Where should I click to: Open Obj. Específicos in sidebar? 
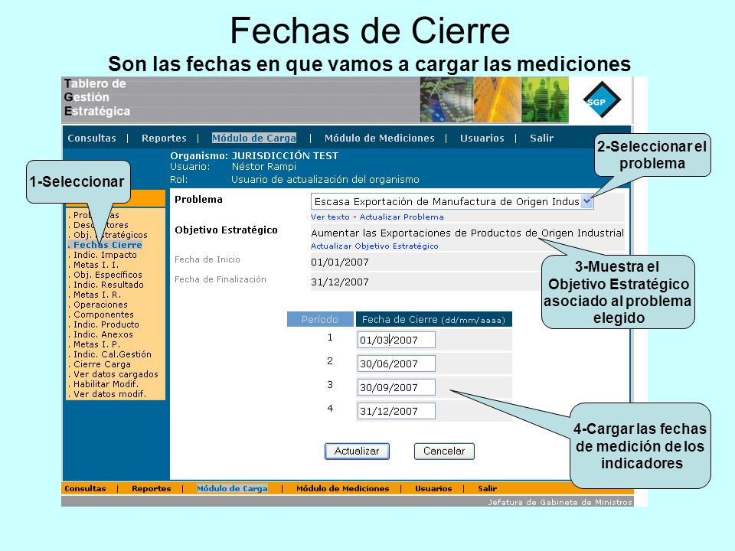pos(108,275)
